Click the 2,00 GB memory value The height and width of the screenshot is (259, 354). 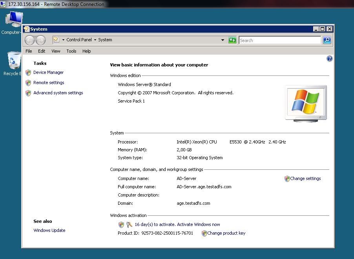tap(184, 150)
